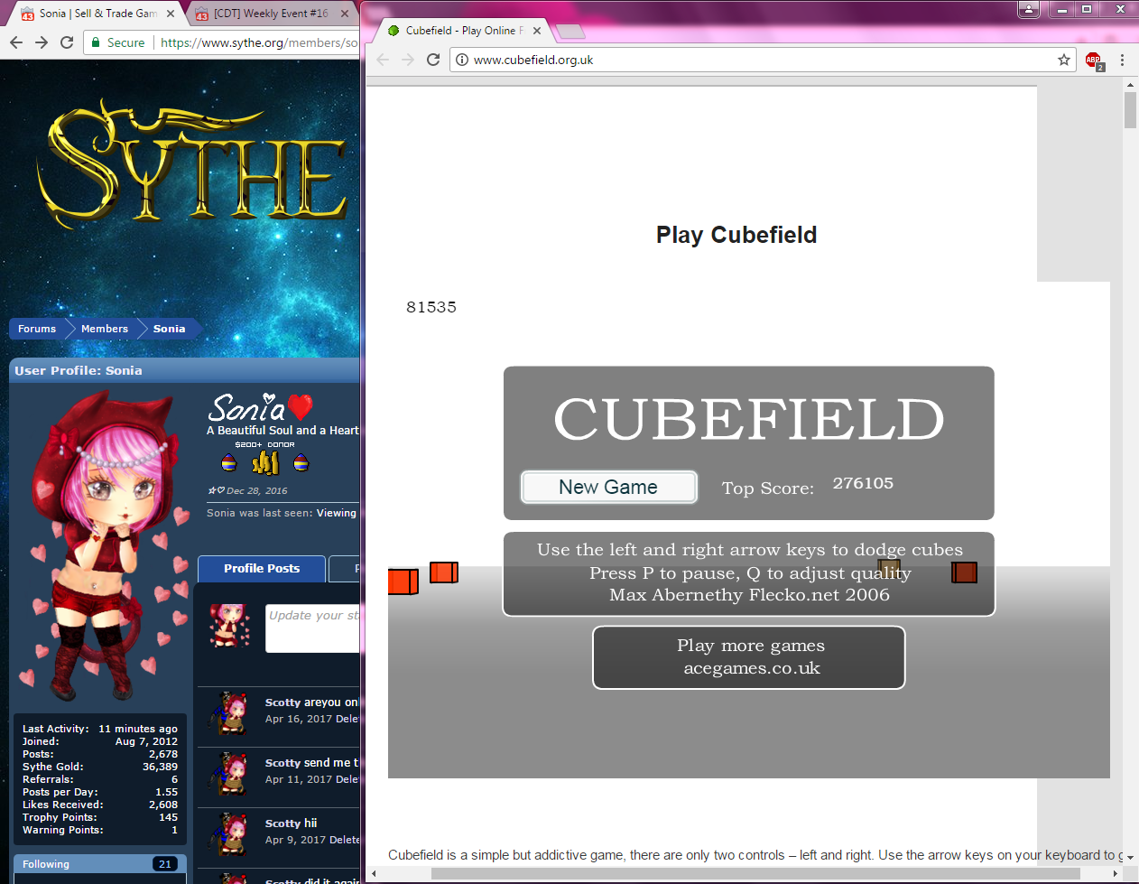
Task: Click the scroll down arrow on Cubefield page
Action: click(1130, 857)
